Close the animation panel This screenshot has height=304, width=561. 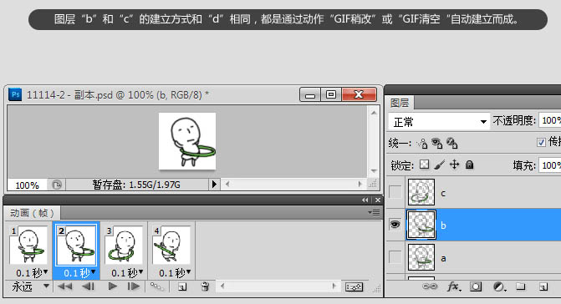(x=377, y=200)
